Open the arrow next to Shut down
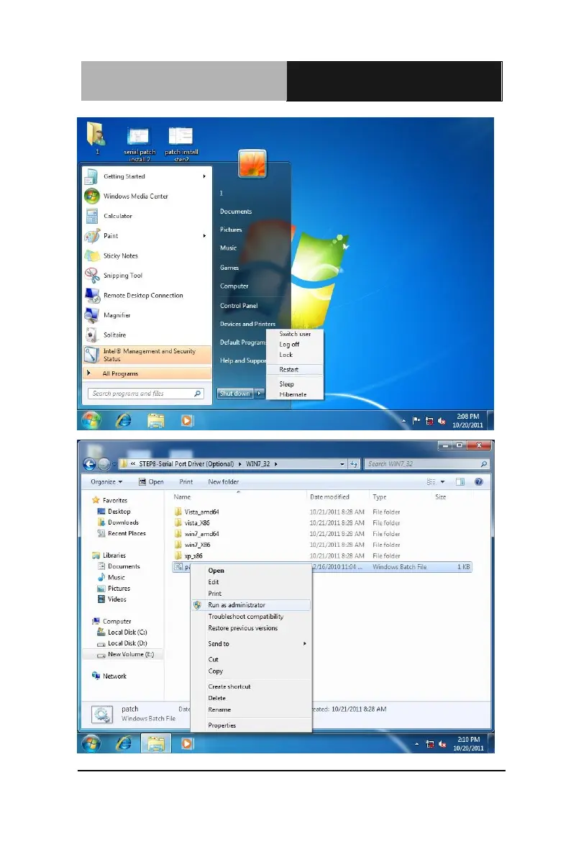The width and height of the screenshot is (571, 857). tap(259, 394)
